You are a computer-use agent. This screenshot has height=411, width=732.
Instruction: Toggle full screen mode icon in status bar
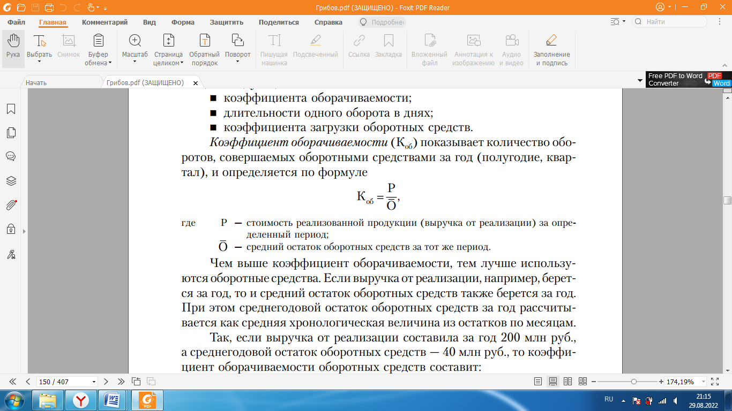point(714,382)
